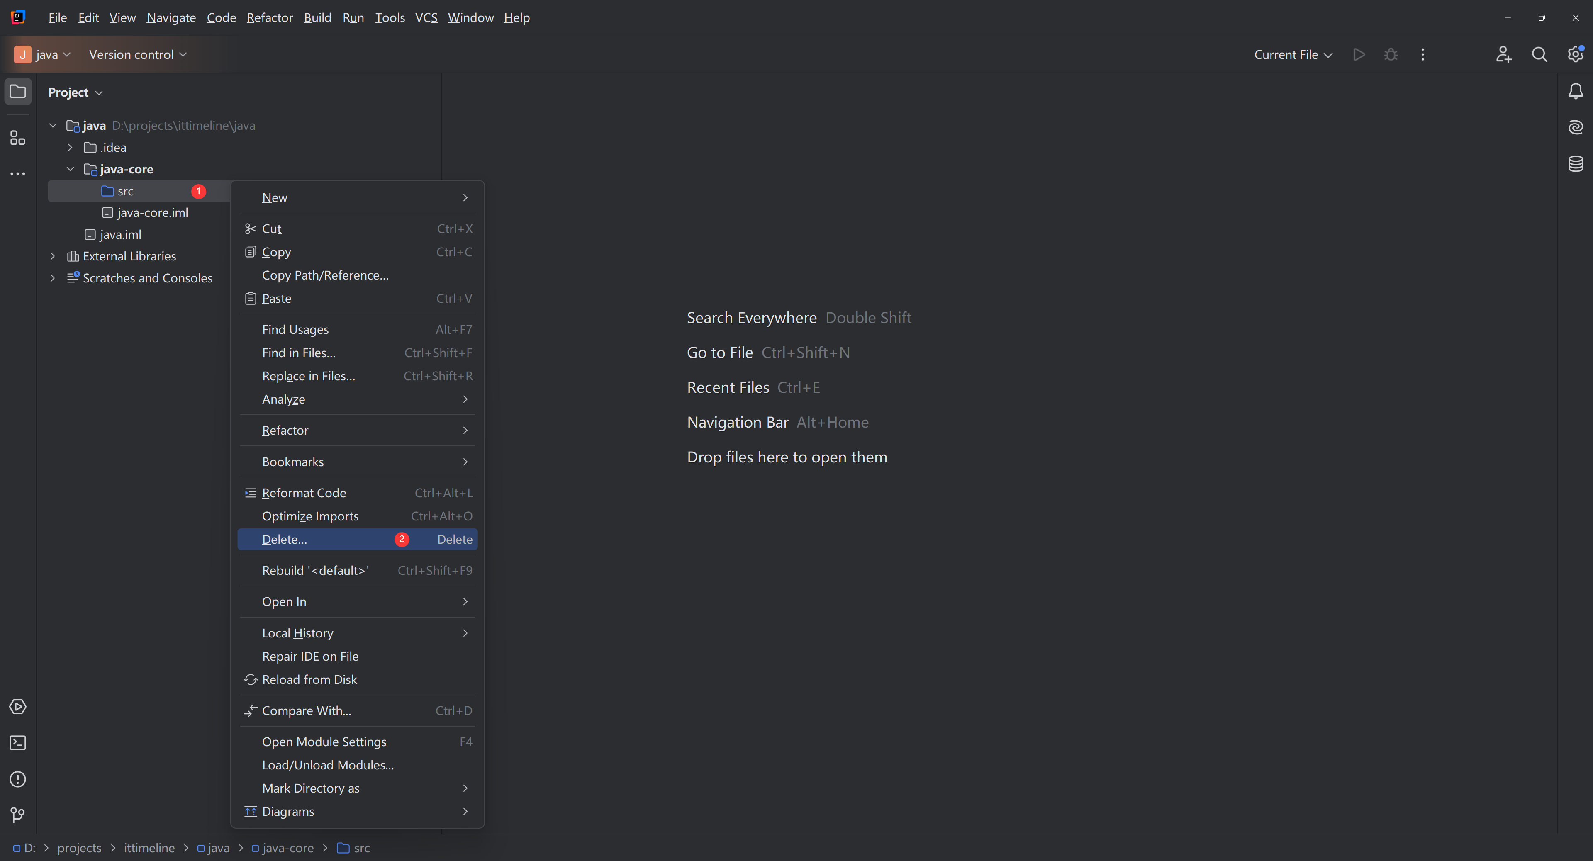The height and width of the screenshot is (861, 1593).
Task: Open the Git tool window icon
Action: [x=18, y=815]
